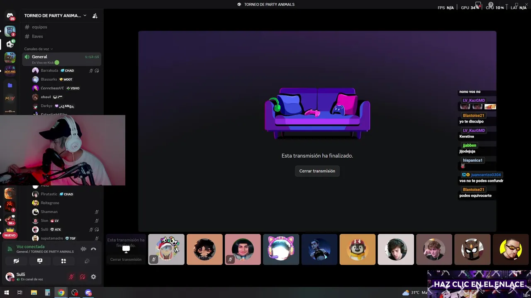The image size is (531, 298).
Task: Switch to OBS Studio on taskbar
Action: 75,293
